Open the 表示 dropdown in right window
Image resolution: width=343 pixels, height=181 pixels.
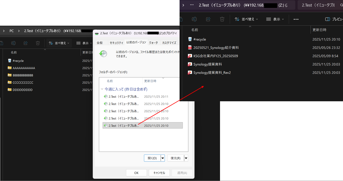[275, 19]
